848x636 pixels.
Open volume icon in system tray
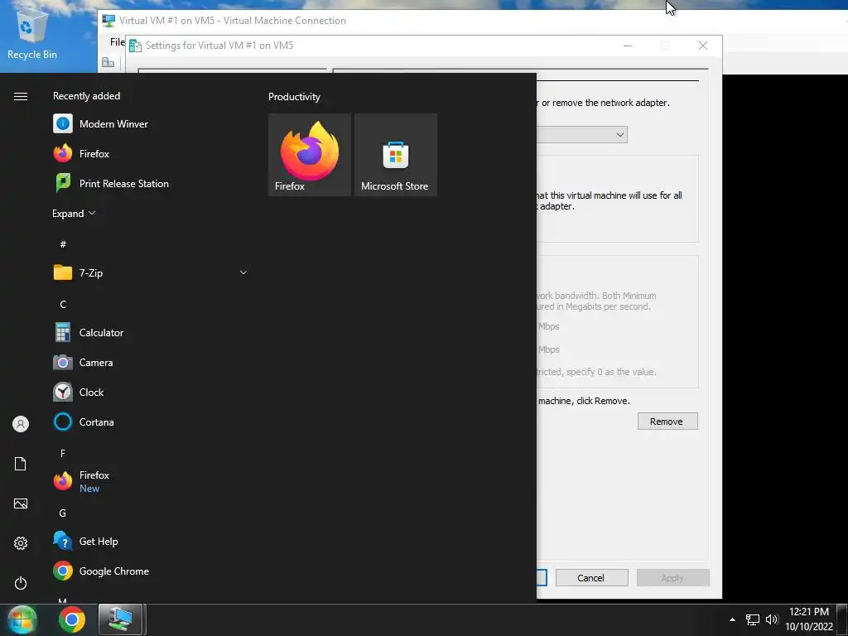point(772,619)
